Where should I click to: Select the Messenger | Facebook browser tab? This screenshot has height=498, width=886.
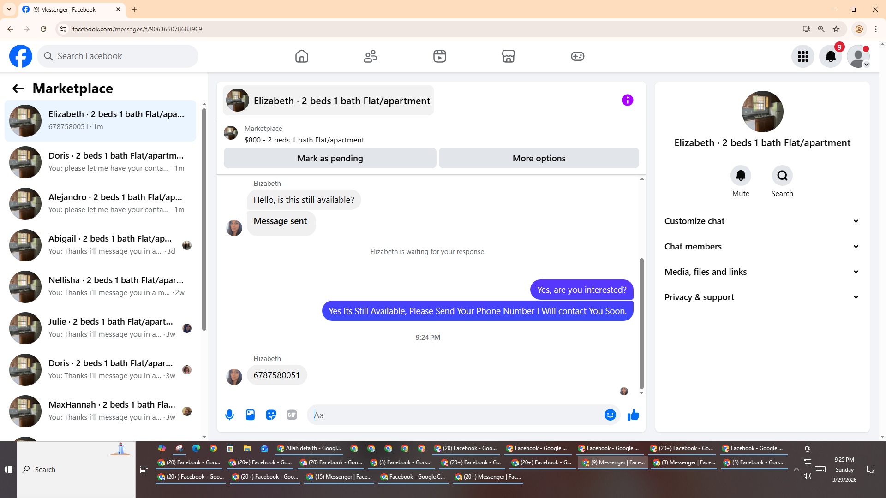(x=72, y=9)
